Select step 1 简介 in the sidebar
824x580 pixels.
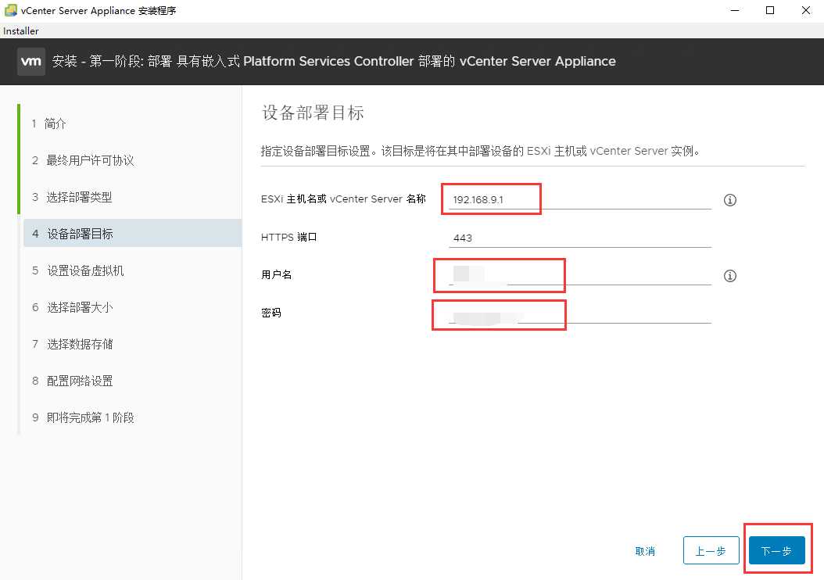click(55, 124)
